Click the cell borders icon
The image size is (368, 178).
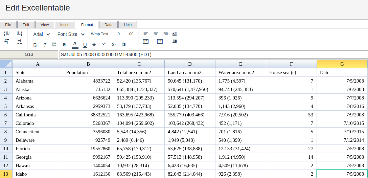click(x=54, y=45)
